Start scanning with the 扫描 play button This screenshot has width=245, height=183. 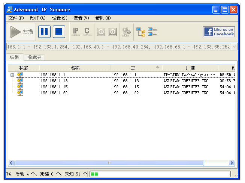pos(21,32)
